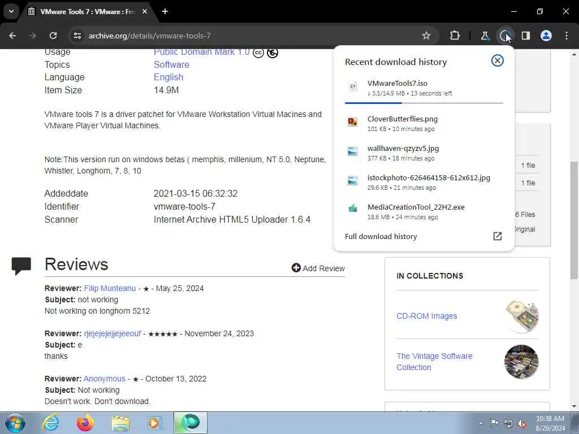
Task: Open the English language link
Action: click(x=168, y=77)
